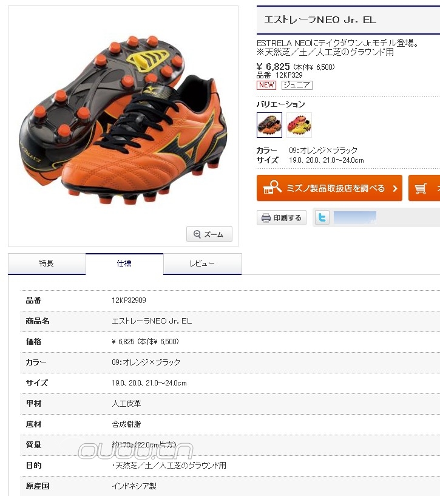The image size is (440, 496).
Task: Open the 特長 tab
Action: (47, 264)
